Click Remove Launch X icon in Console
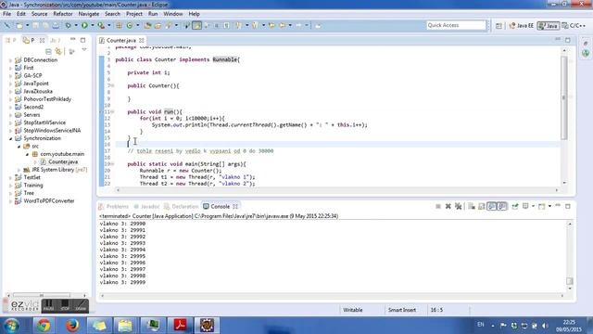 [448, 206]
